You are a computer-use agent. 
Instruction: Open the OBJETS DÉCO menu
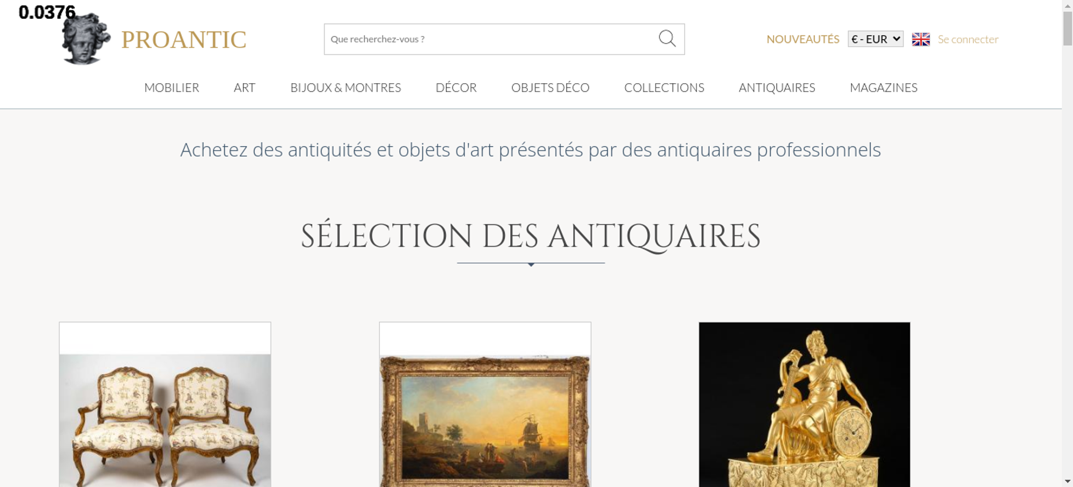[x=550, y=87]
